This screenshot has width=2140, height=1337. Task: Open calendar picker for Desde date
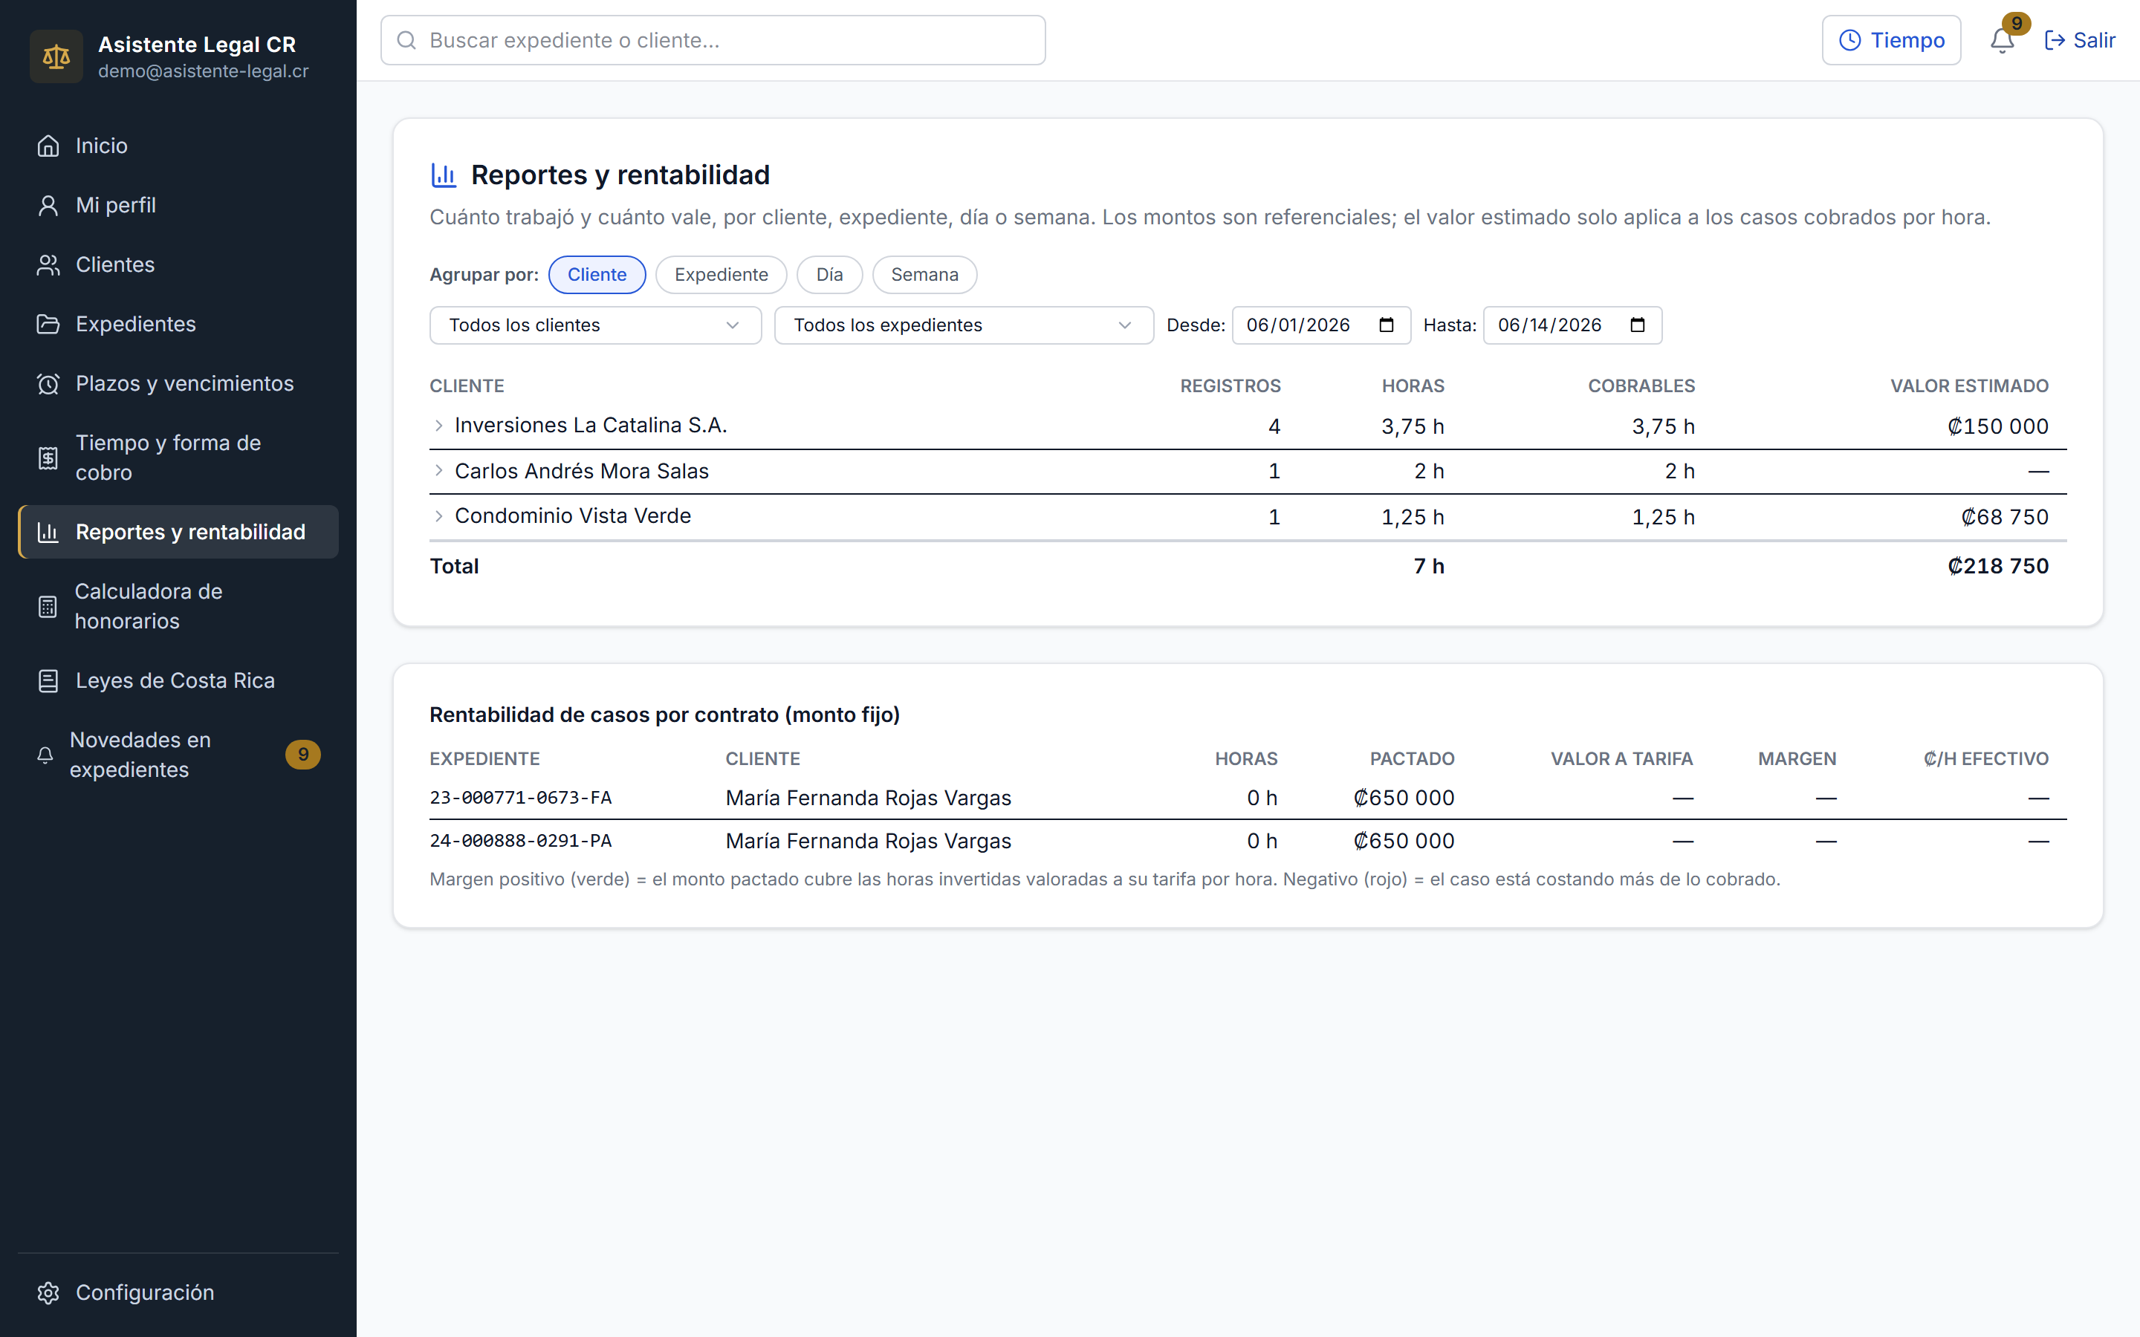pos(1386,325)
